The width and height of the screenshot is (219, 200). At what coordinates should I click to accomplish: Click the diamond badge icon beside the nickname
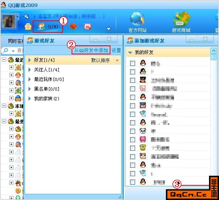tap(26, 17)
